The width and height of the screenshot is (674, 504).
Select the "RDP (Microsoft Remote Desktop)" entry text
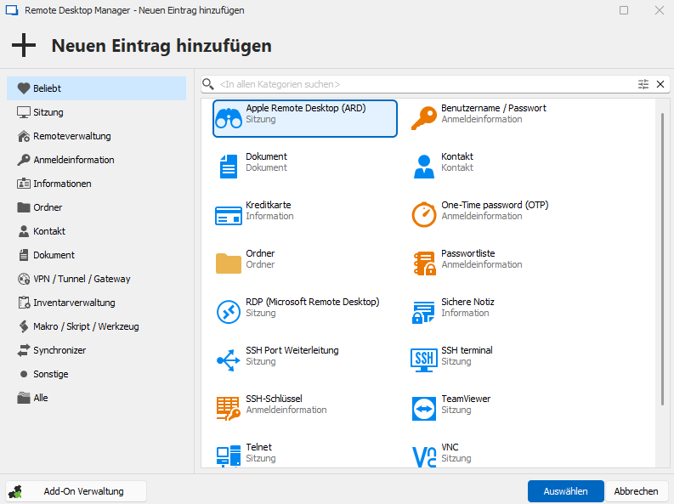point(313,302)
